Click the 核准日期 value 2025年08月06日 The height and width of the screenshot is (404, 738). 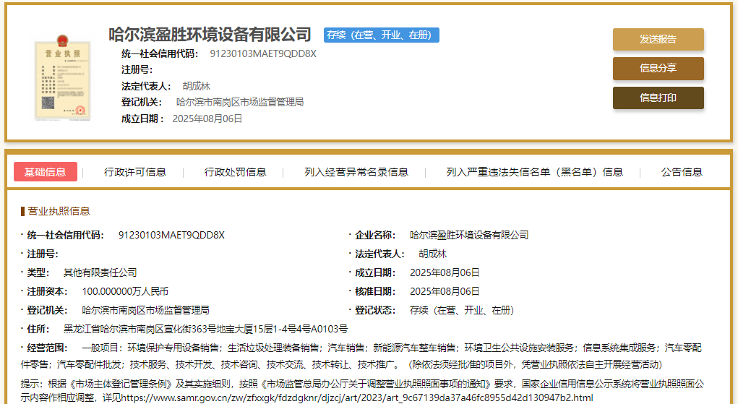445,291
